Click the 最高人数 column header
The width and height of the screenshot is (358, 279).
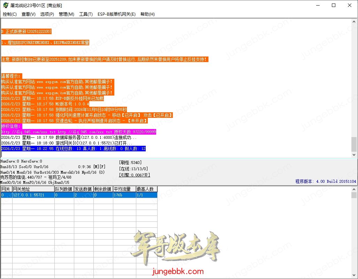pyautogui.click(x=146, y=189)
